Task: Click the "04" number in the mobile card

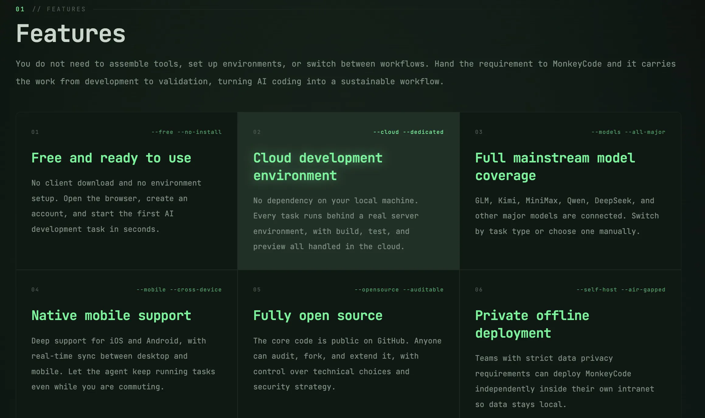Action: pyautogui.click(x=35, y=290)
